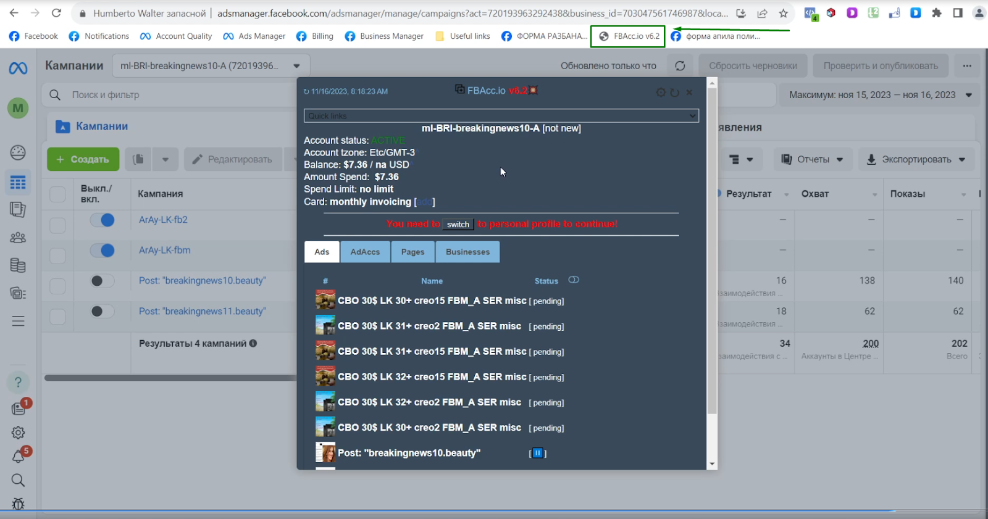Screen dimensions: 988x519
Task: Open the date range dropdown Максимум
Action: click(x=881, y=95)
